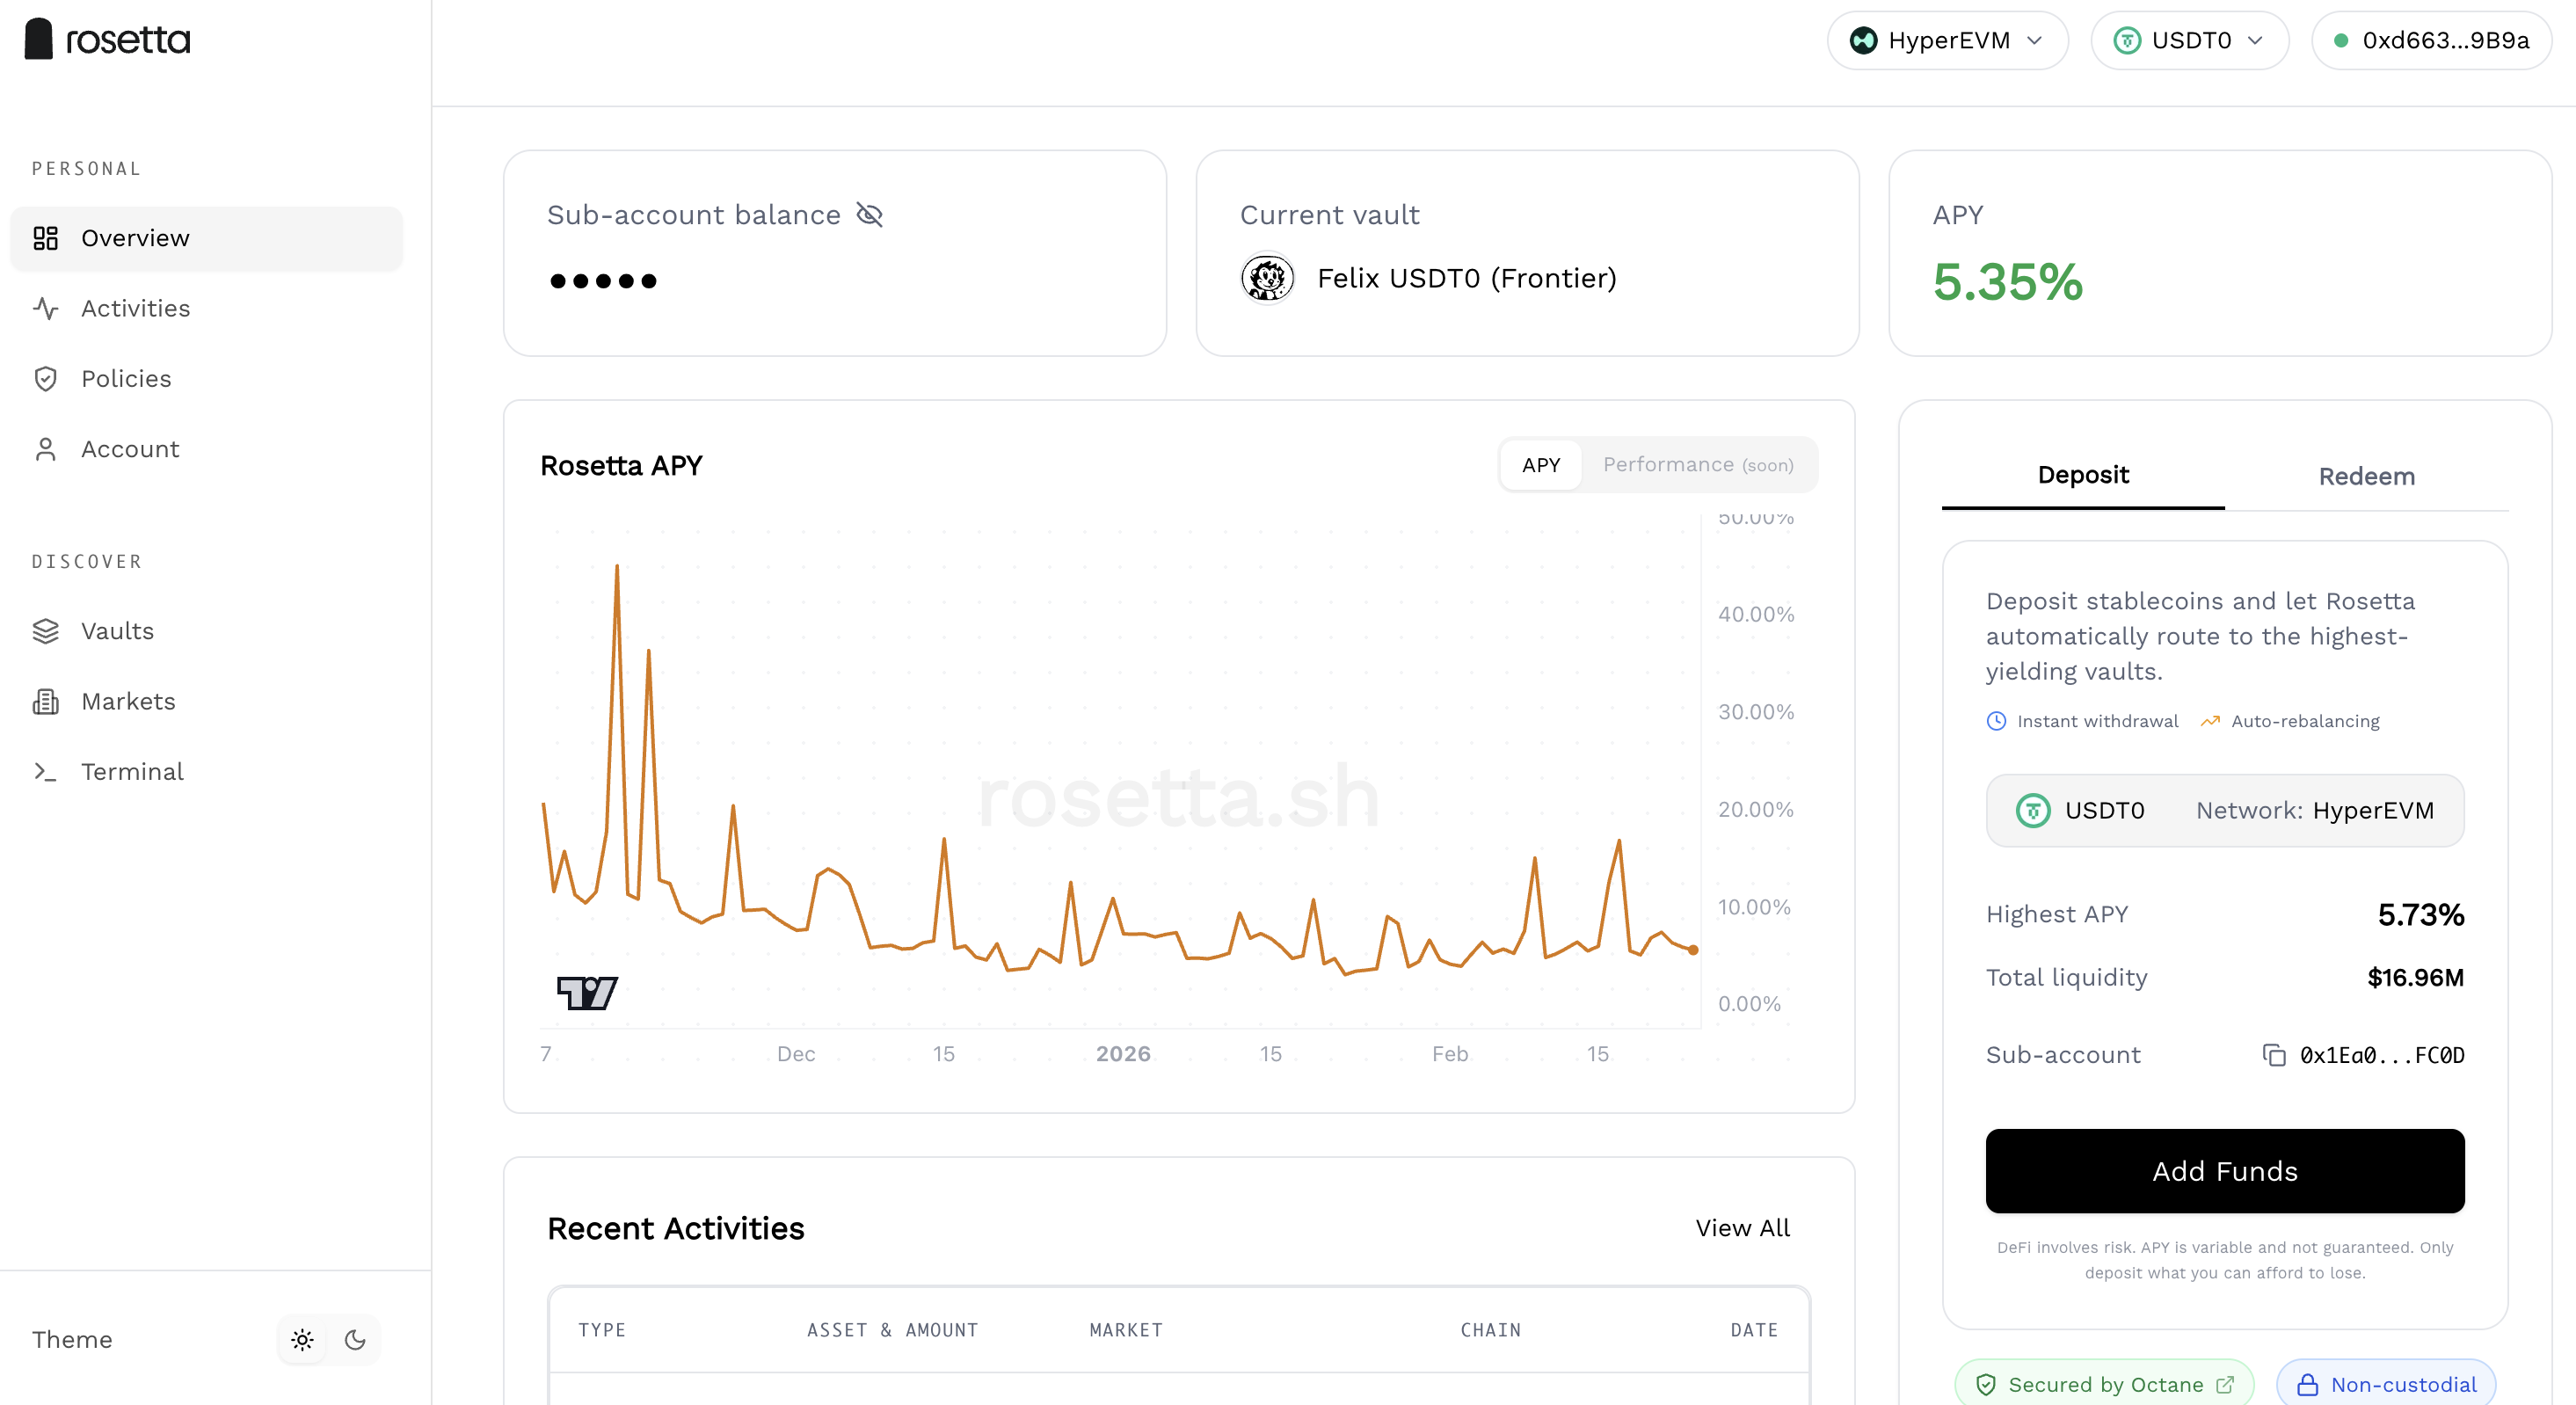
Task: Switch to dark theme moon icon
Action: click(355, 1340)
